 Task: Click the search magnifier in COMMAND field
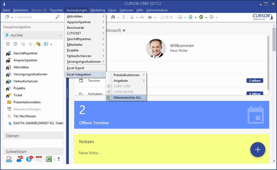point(58,17)
